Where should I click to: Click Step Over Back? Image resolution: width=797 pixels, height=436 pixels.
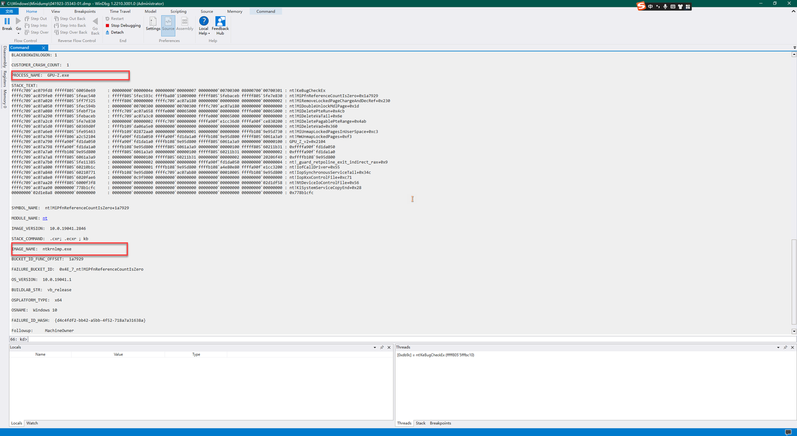click(71, 32)
